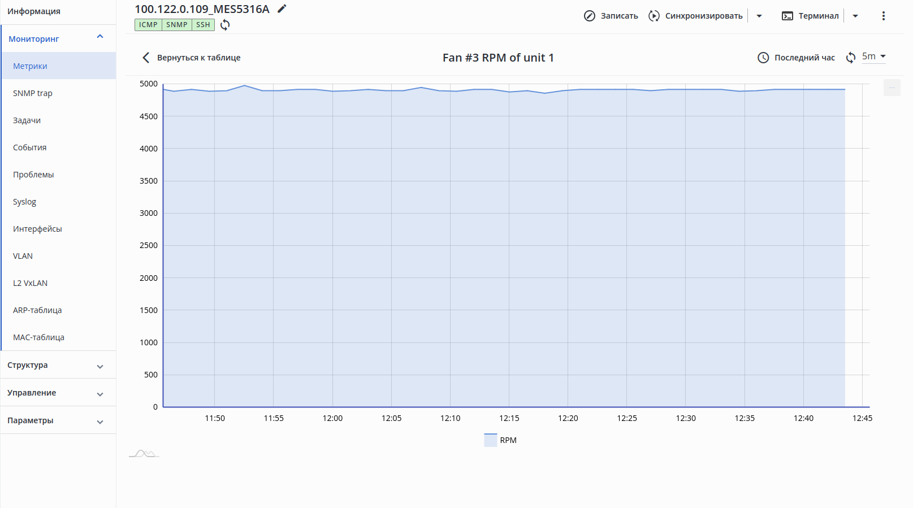Open the SNMP trap menu item
Screen dimensions: 913x508
(x=33, y=93)
